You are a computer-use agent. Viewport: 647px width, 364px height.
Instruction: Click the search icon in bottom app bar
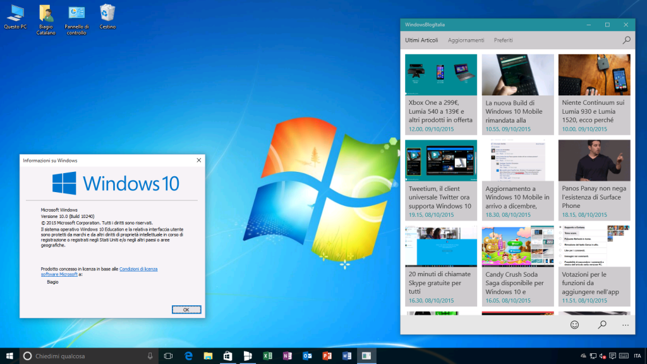point(602,325)
